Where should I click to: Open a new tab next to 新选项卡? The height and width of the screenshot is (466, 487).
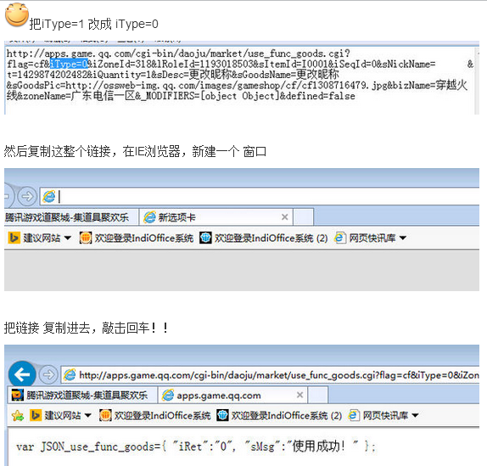pos(303,216)
